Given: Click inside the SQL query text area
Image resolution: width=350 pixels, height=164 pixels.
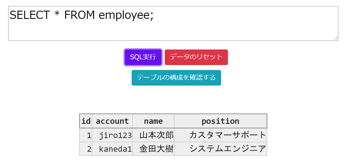Looking at the screenshot, I should (x=173, y=24).
